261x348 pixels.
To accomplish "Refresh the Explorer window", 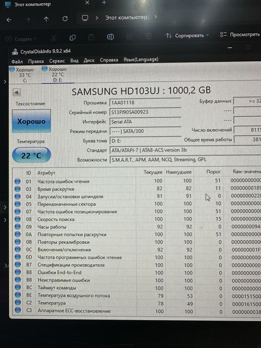I will click(x=65, y=19).
